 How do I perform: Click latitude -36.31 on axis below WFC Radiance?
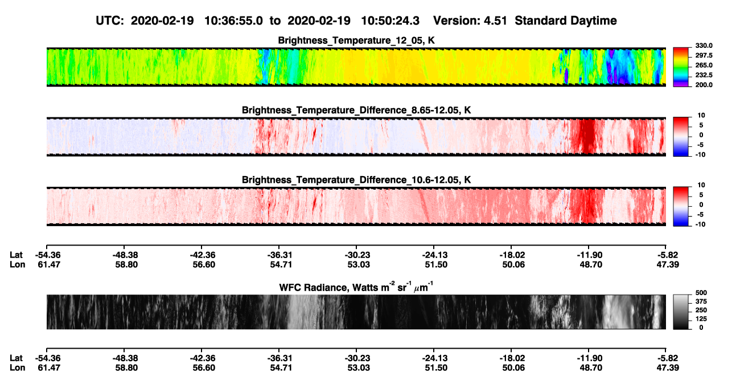click(279, 358)
